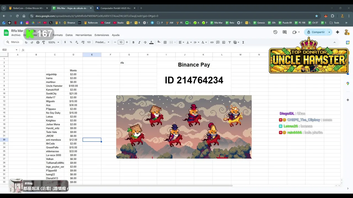This screenshot has width=353, height=198.
Task: Toggle italic formatting
Action: 139,42
